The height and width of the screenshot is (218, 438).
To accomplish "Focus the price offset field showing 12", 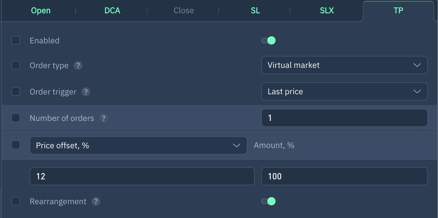I will point(142,176).
